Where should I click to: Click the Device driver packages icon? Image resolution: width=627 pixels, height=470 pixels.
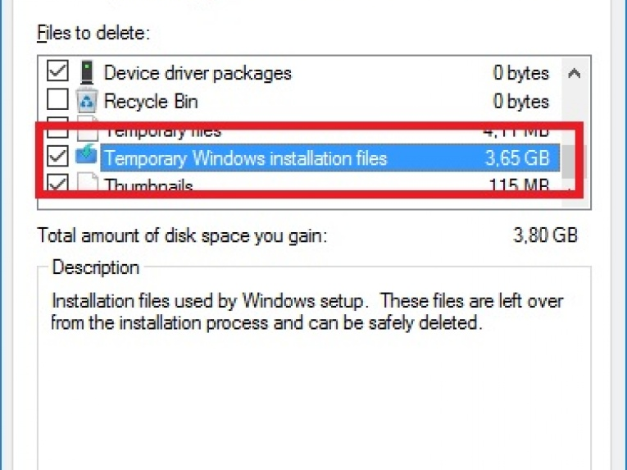[x=86, y=73]
